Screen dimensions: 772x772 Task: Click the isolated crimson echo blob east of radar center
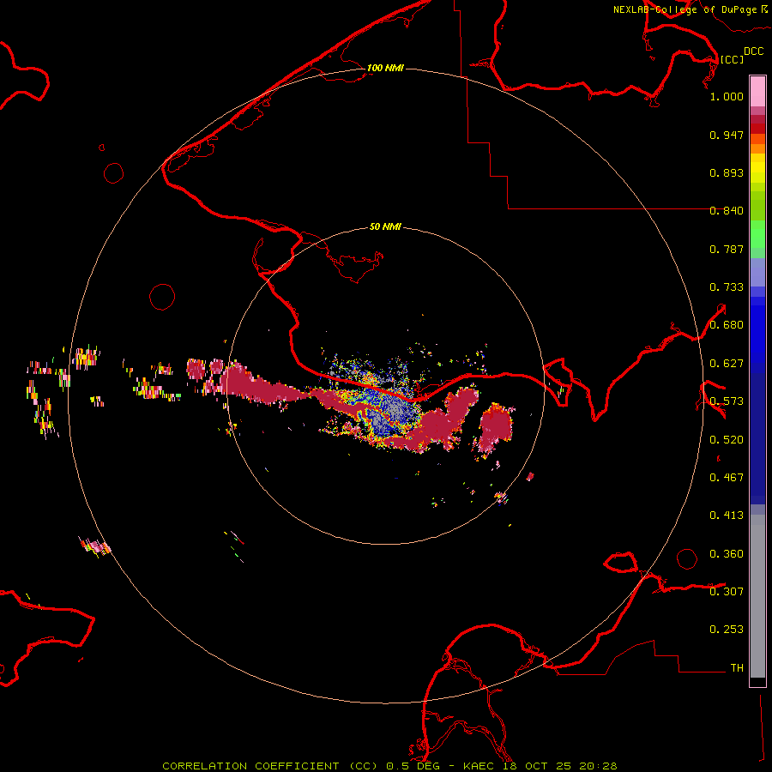pyautogui.click(x=497, y=428)
